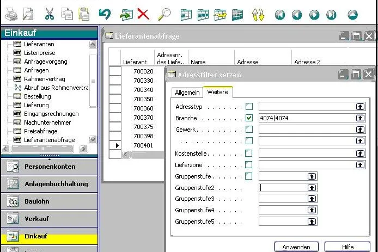Screen dimensions: 378x252
Task: Open print preview with the page magnifier icon
Action: tap(28, 14)
